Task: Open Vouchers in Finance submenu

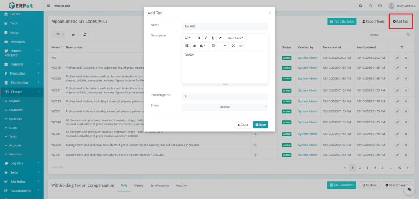Action: pyautogui.click(x=16, y=154)
